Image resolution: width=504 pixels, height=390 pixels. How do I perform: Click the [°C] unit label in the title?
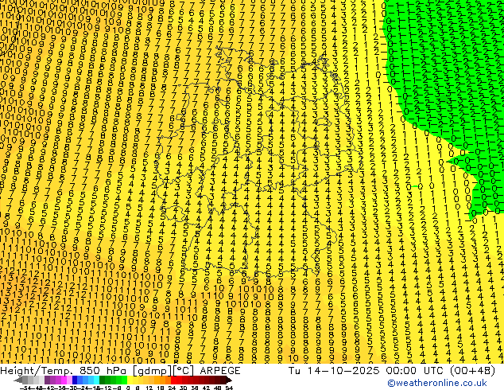(x=184, y=371)
